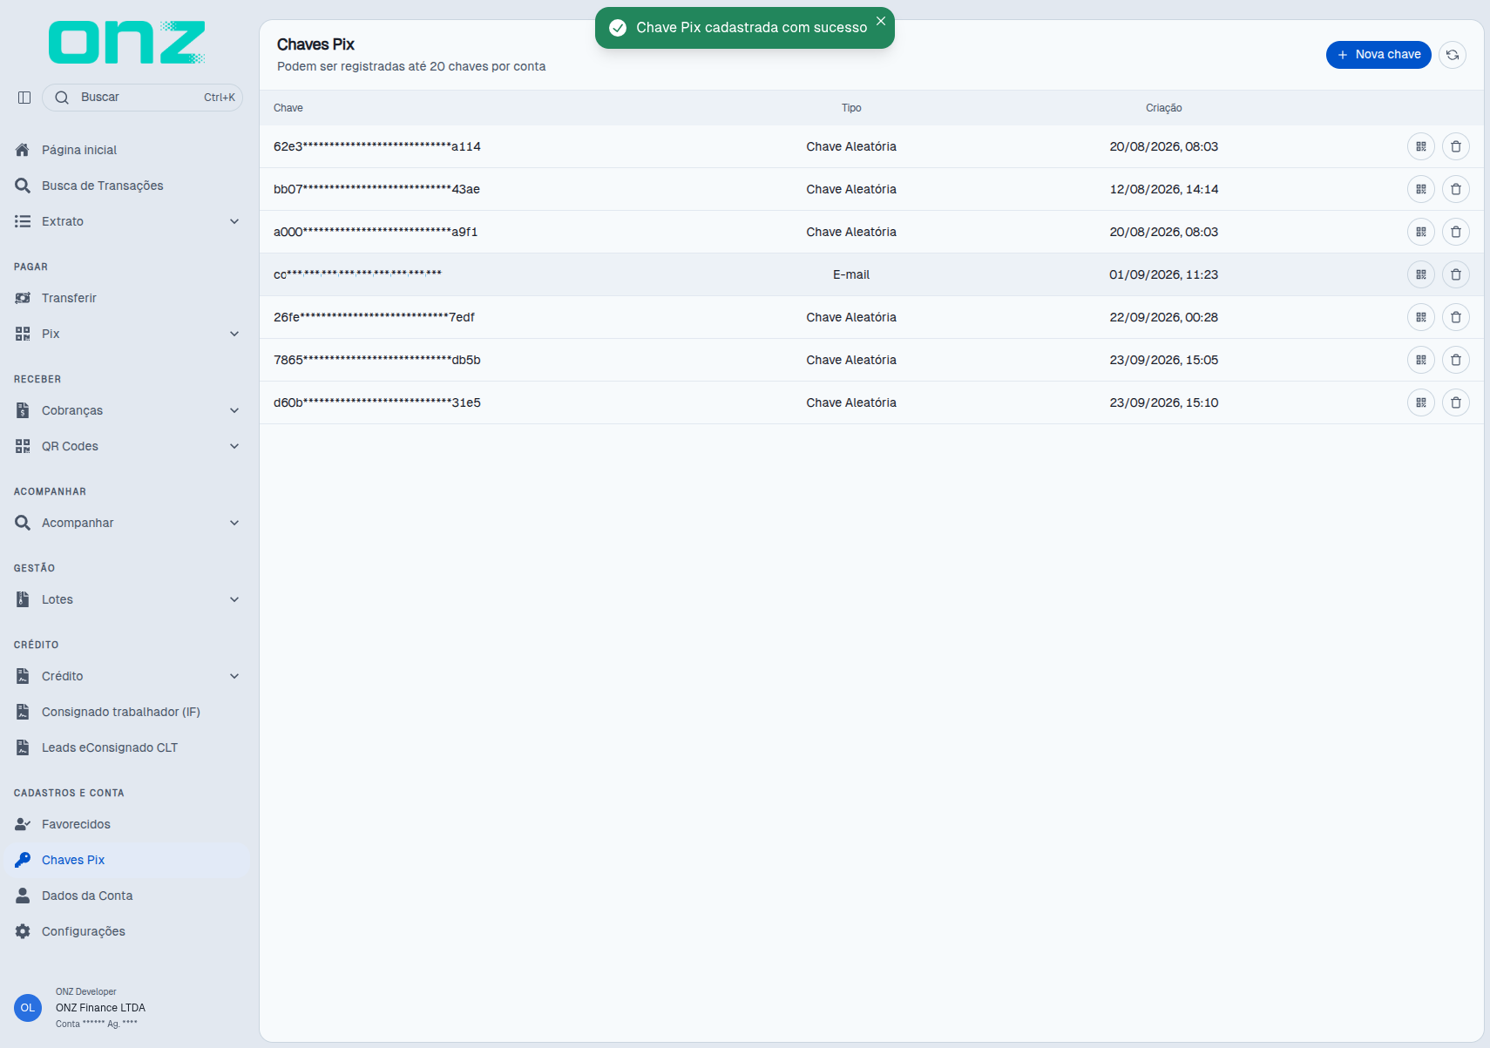Image resolution: width=1490 pixels, height=1048 pixels.
Task: Delete the key ending in db5b
Action: tap(1456, 360)
